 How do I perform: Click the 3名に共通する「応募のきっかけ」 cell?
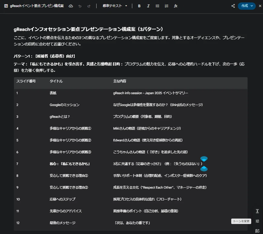pos(158,164)
